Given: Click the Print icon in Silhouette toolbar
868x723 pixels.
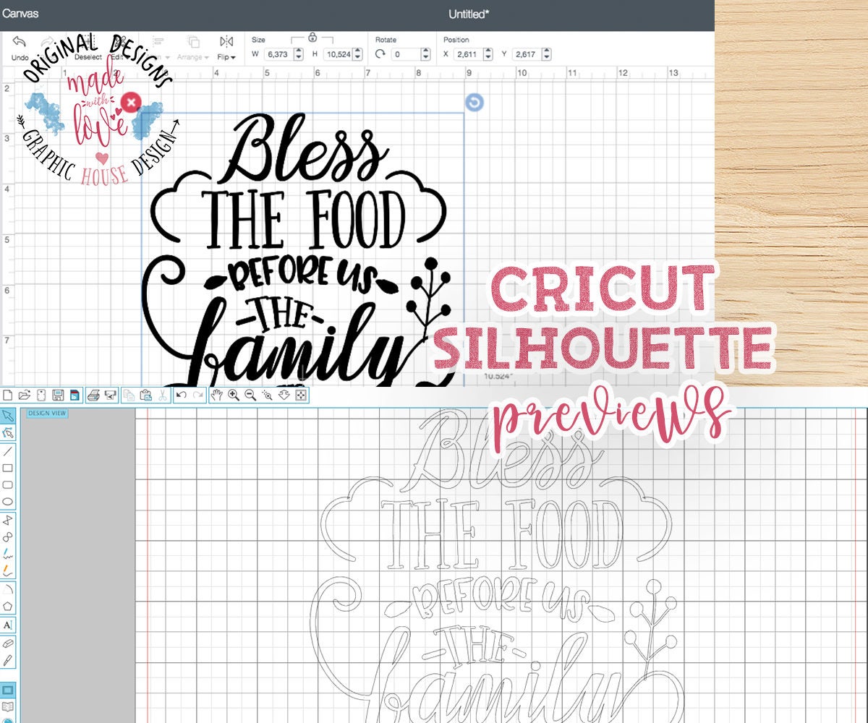Looking at the screenshot, I should click(93, 395).
